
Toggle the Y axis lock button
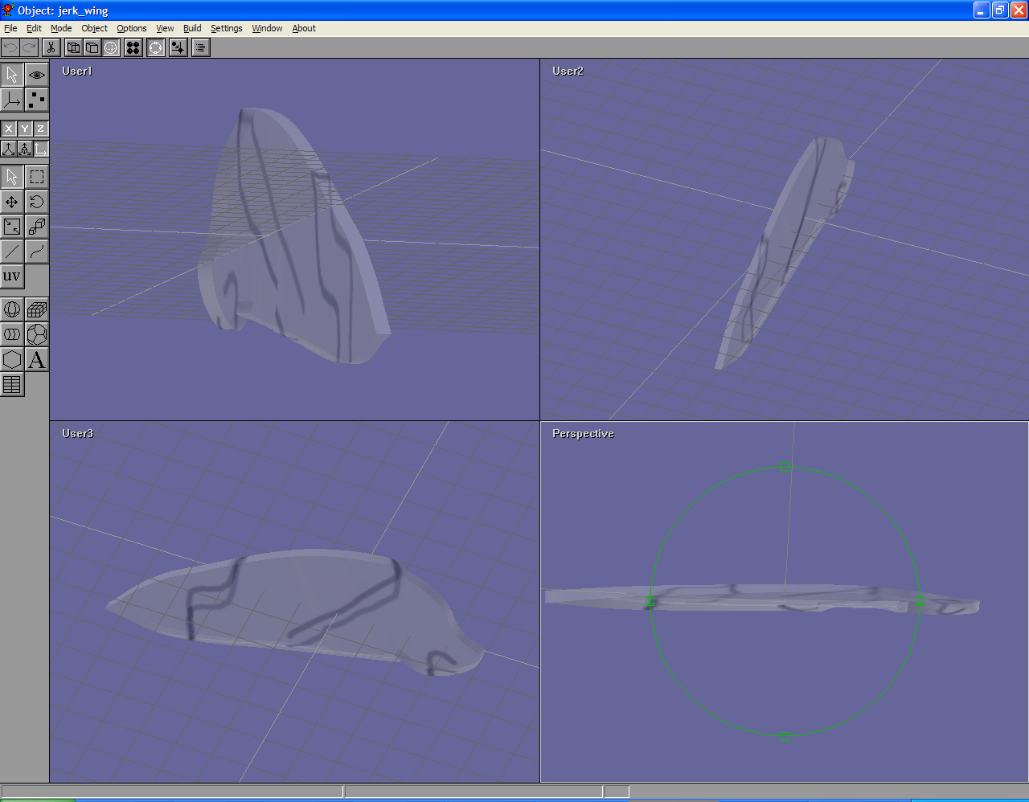tap(25, 129)
